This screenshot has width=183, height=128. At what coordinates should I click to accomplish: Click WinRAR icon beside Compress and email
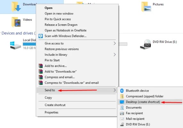(41, 77)
